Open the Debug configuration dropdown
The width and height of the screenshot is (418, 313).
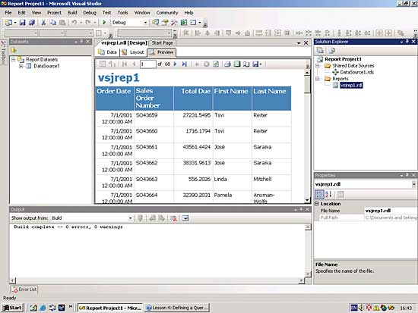pos(146,23)
